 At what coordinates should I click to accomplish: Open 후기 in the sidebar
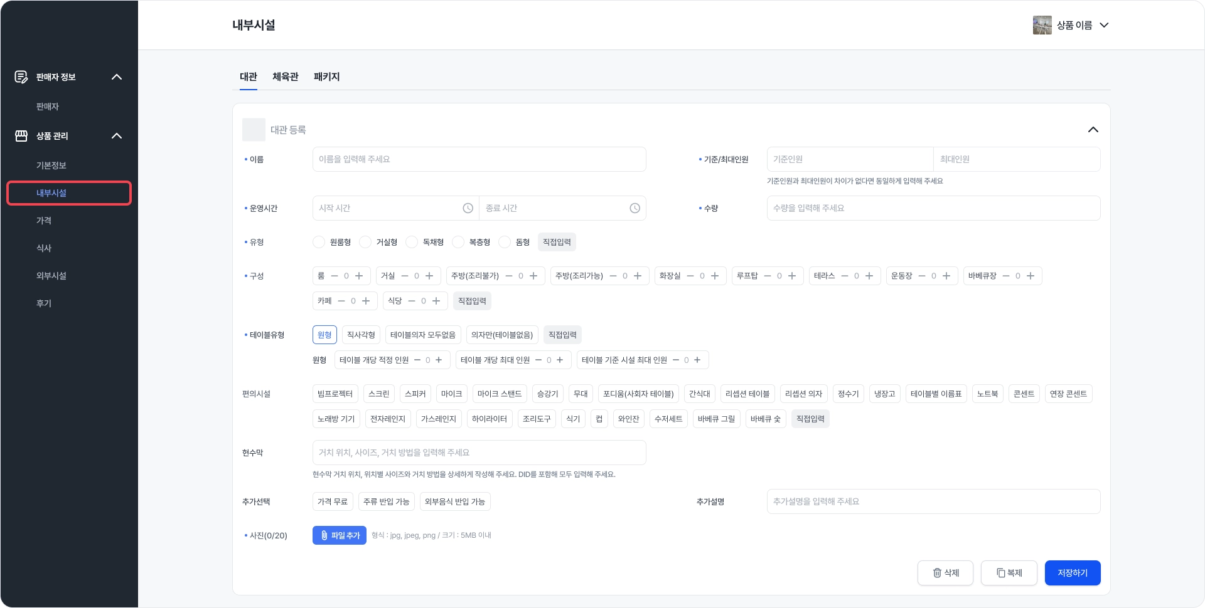(x=44, y=303)
